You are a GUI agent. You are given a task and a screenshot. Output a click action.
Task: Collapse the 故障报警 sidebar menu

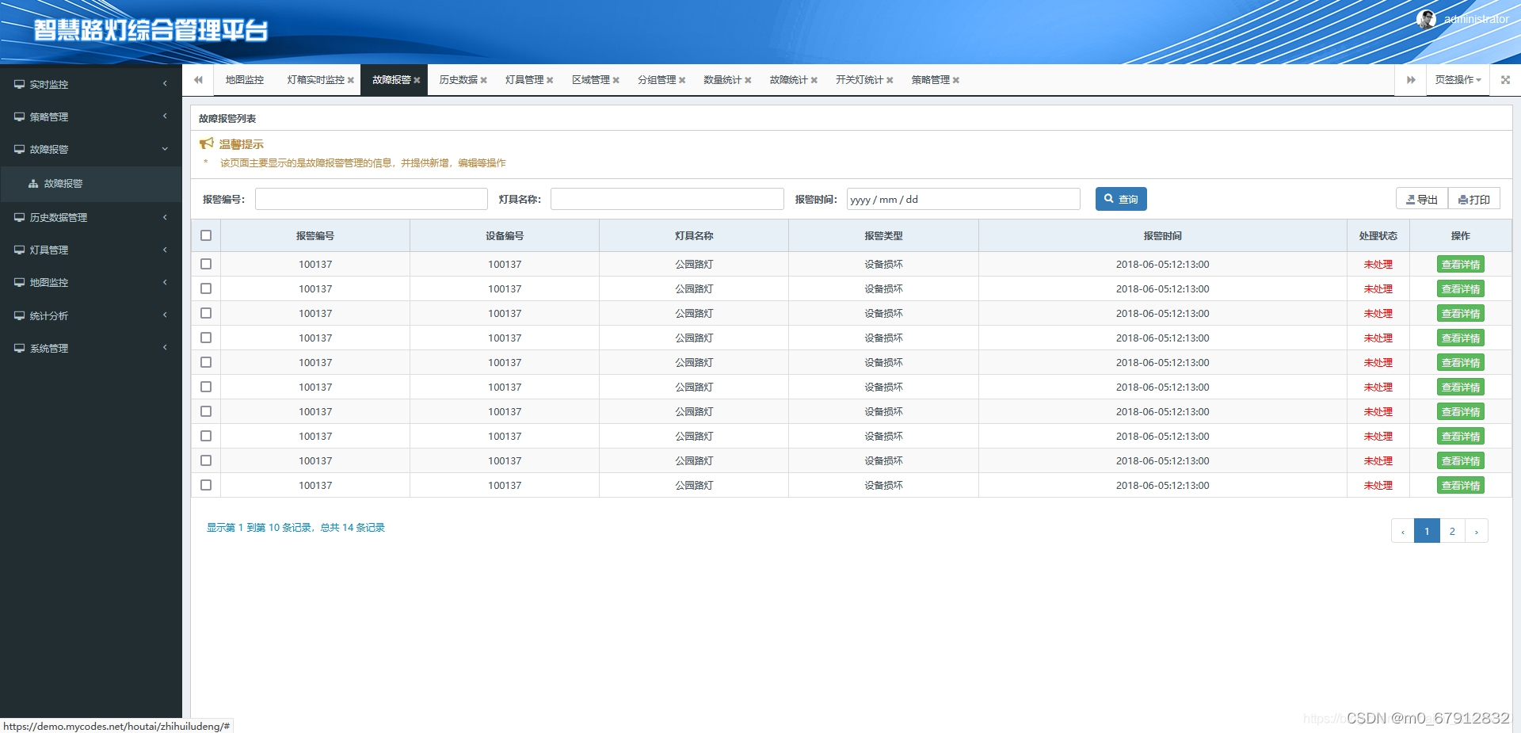tap(91, 149)
